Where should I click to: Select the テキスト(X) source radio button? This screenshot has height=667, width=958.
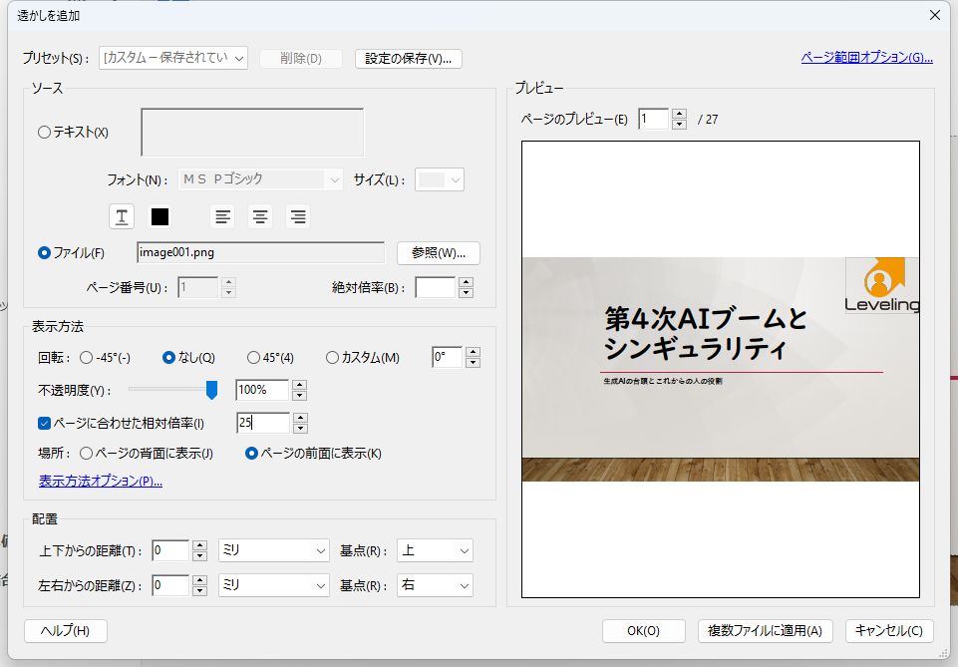coord(44,132)
